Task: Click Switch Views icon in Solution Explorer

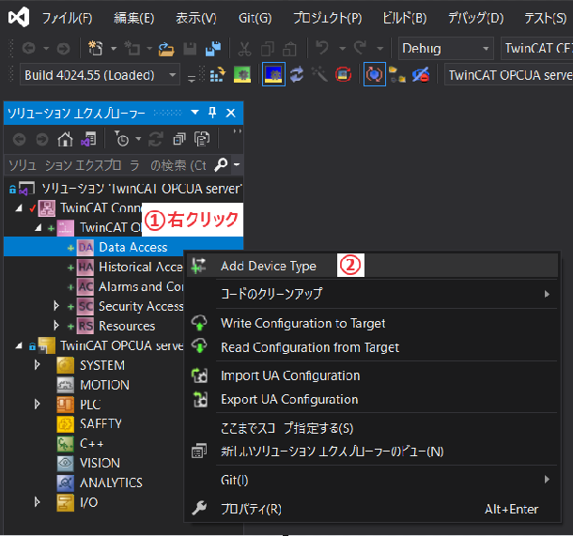Action: pyautogui.click(x=89, y=139)
